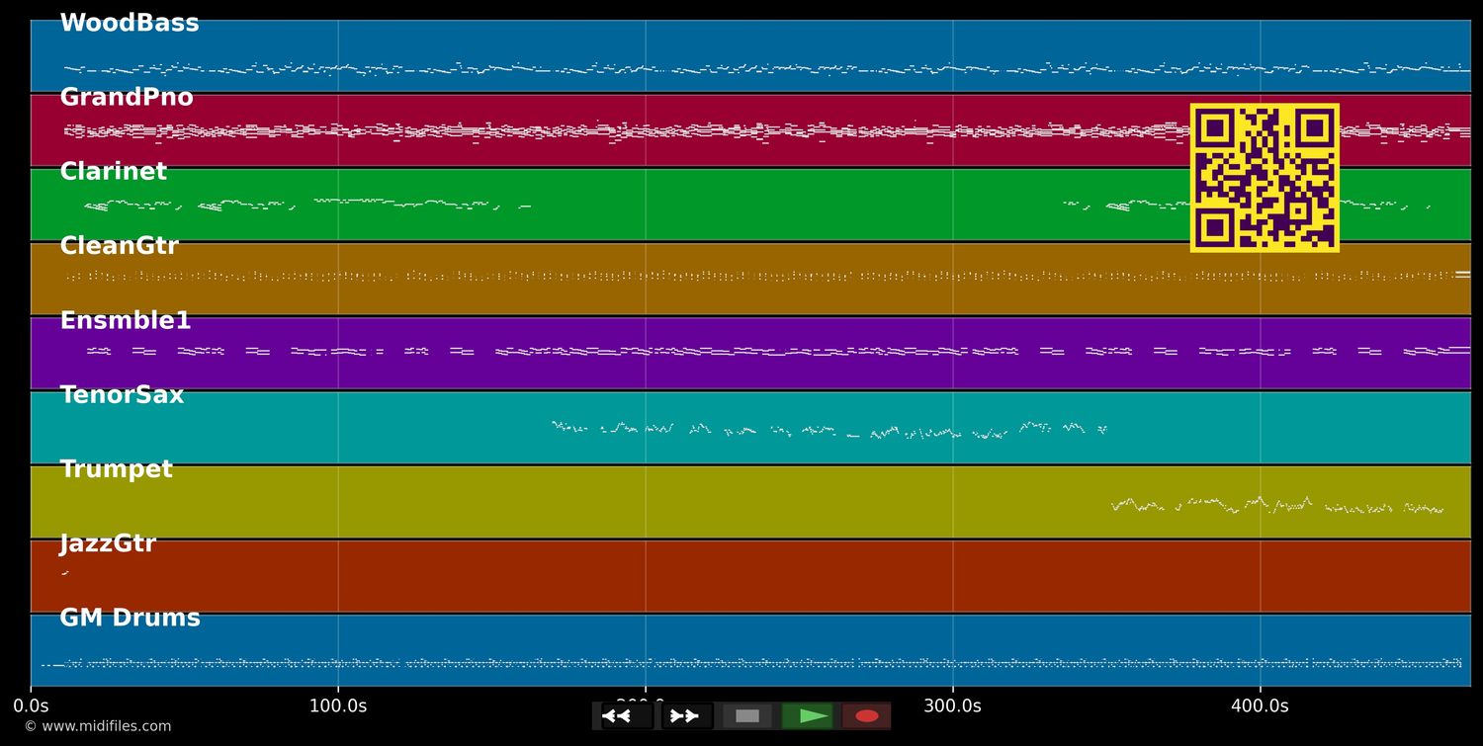Click the yellow QR code overlay
This screenshot has width=1483, height=746.
(1265, 178)
